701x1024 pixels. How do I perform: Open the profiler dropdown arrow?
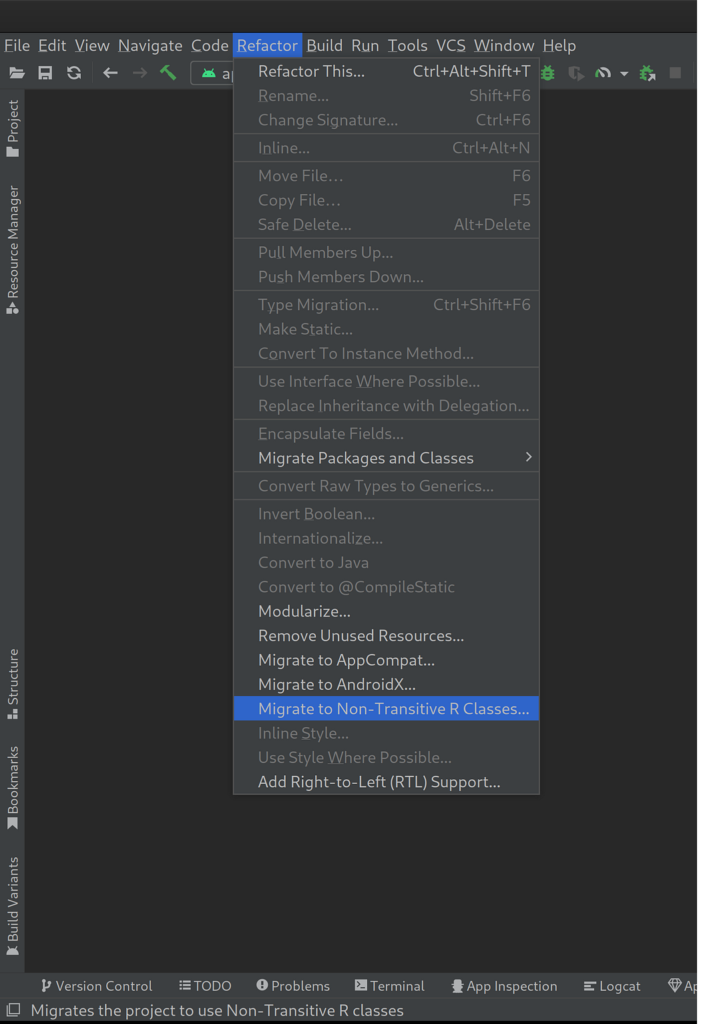tap(624, 73)
